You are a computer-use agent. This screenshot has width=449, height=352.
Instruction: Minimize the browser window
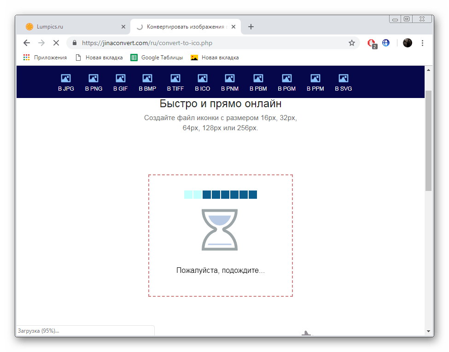pos(395,19)
